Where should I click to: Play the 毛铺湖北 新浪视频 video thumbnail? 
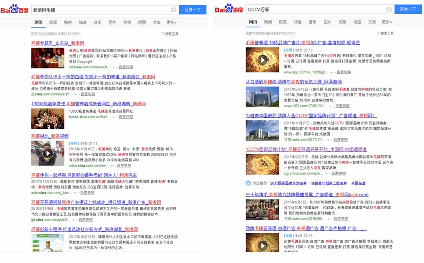(47, 153)
